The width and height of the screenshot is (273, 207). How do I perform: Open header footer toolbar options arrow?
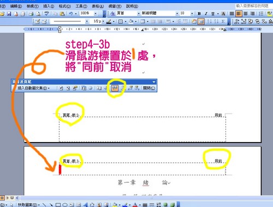tap(154, 82)
